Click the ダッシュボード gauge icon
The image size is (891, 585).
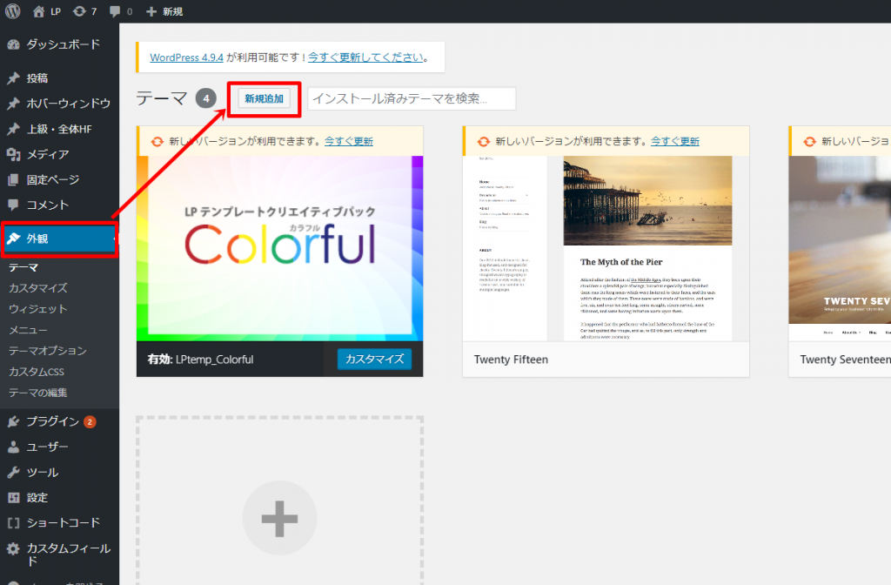coord(14,44)
